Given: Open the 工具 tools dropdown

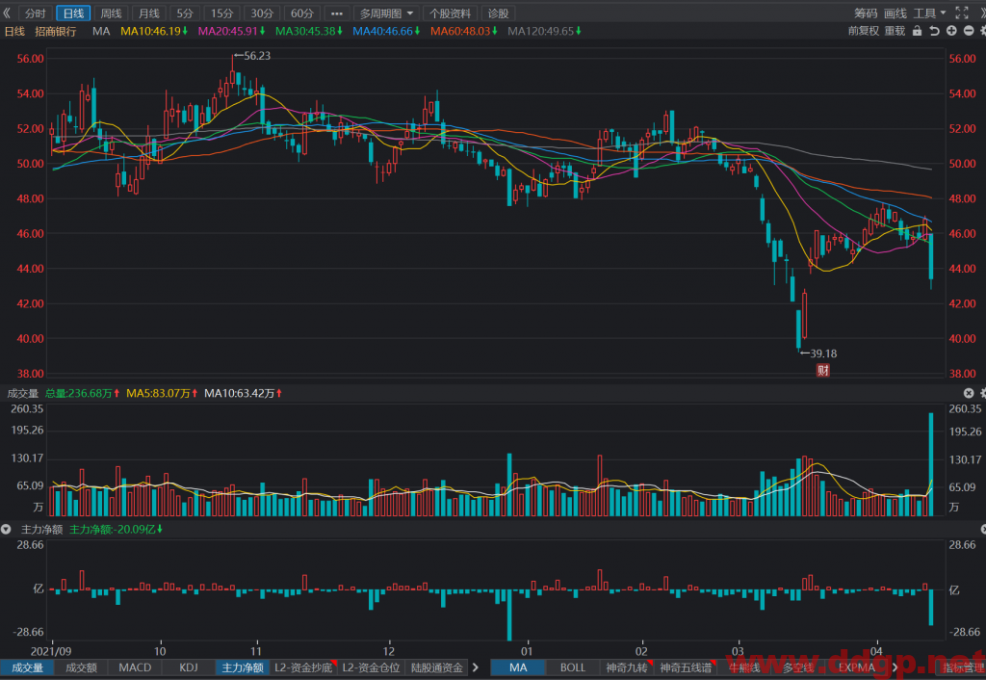Looking at the screenshot, I should pyautogui.click(x=929, y=13).
